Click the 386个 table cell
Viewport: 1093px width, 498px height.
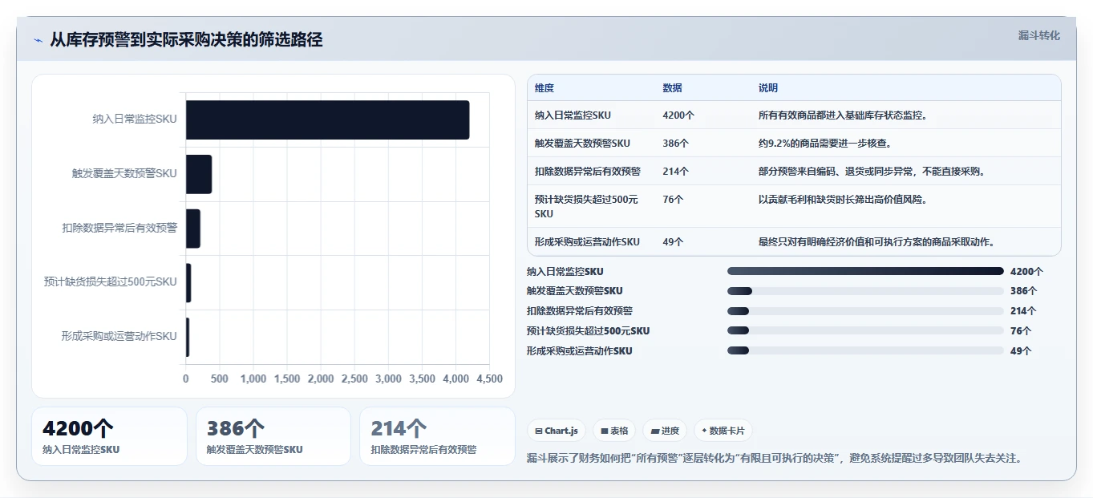click(676, 144)
